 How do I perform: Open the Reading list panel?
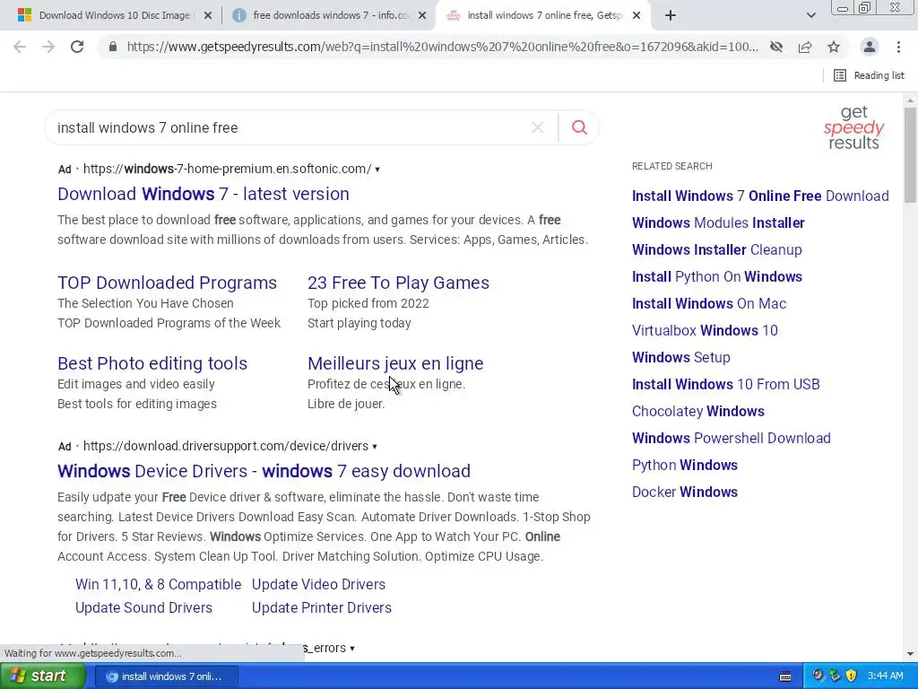[x=869, y=75]
